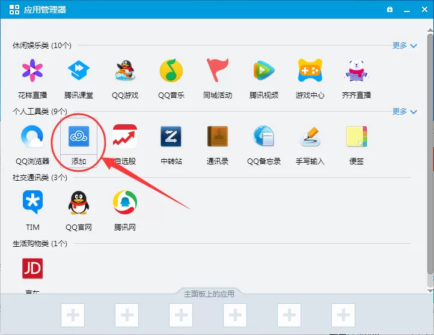Close the 应用管理器 window

tap(424, 10)
